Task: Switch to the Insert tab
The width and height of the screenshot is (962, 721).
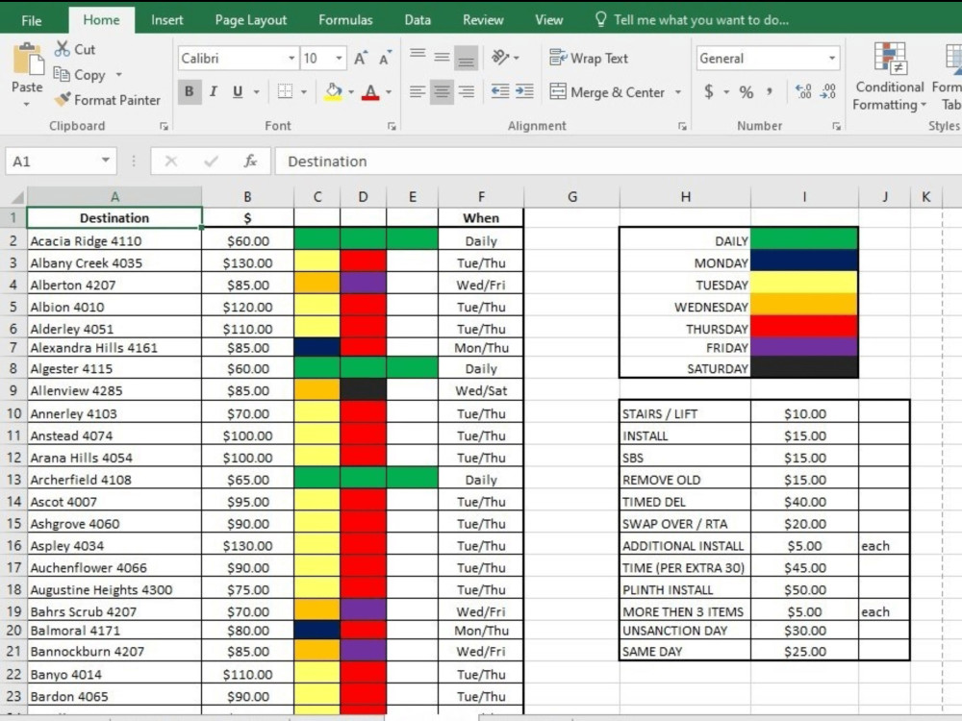Action: [x=166, y=19]
